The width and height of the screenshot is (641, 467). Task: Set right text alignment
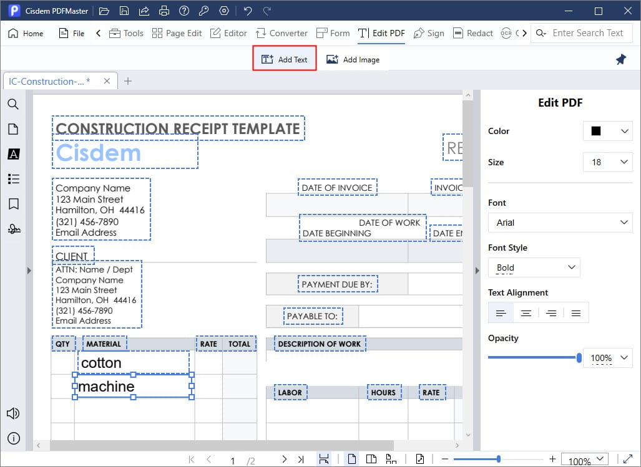551,313
